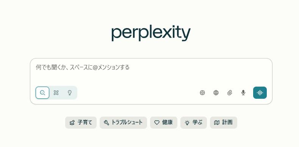Focus the 何でも聞くか query input box
299x147 pixels.
tap(151, 72)
